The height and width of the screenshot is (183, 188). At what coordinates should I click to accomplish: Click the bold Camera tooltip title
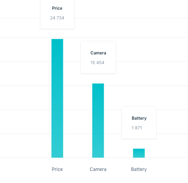98,53
